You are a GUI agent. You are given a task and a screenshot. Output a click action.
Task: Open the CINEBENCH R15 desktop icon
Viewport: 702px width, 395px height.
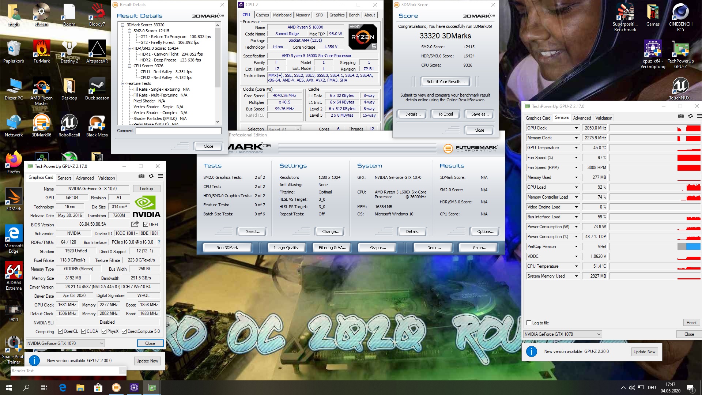(x=680, y=18)
